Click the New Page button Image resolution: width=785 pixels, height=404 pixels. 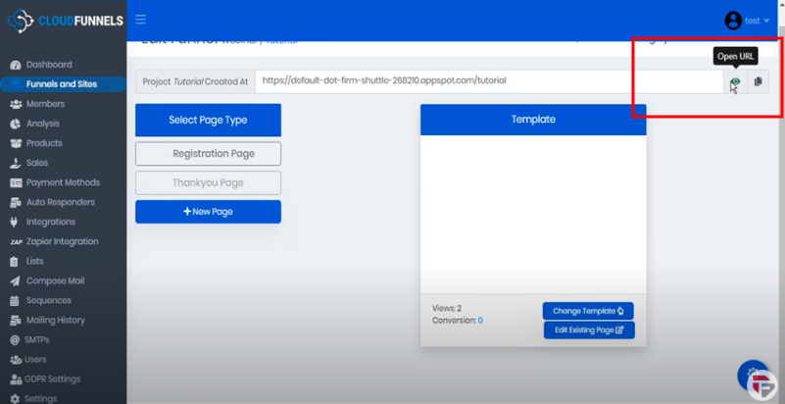tap(208, 212)
